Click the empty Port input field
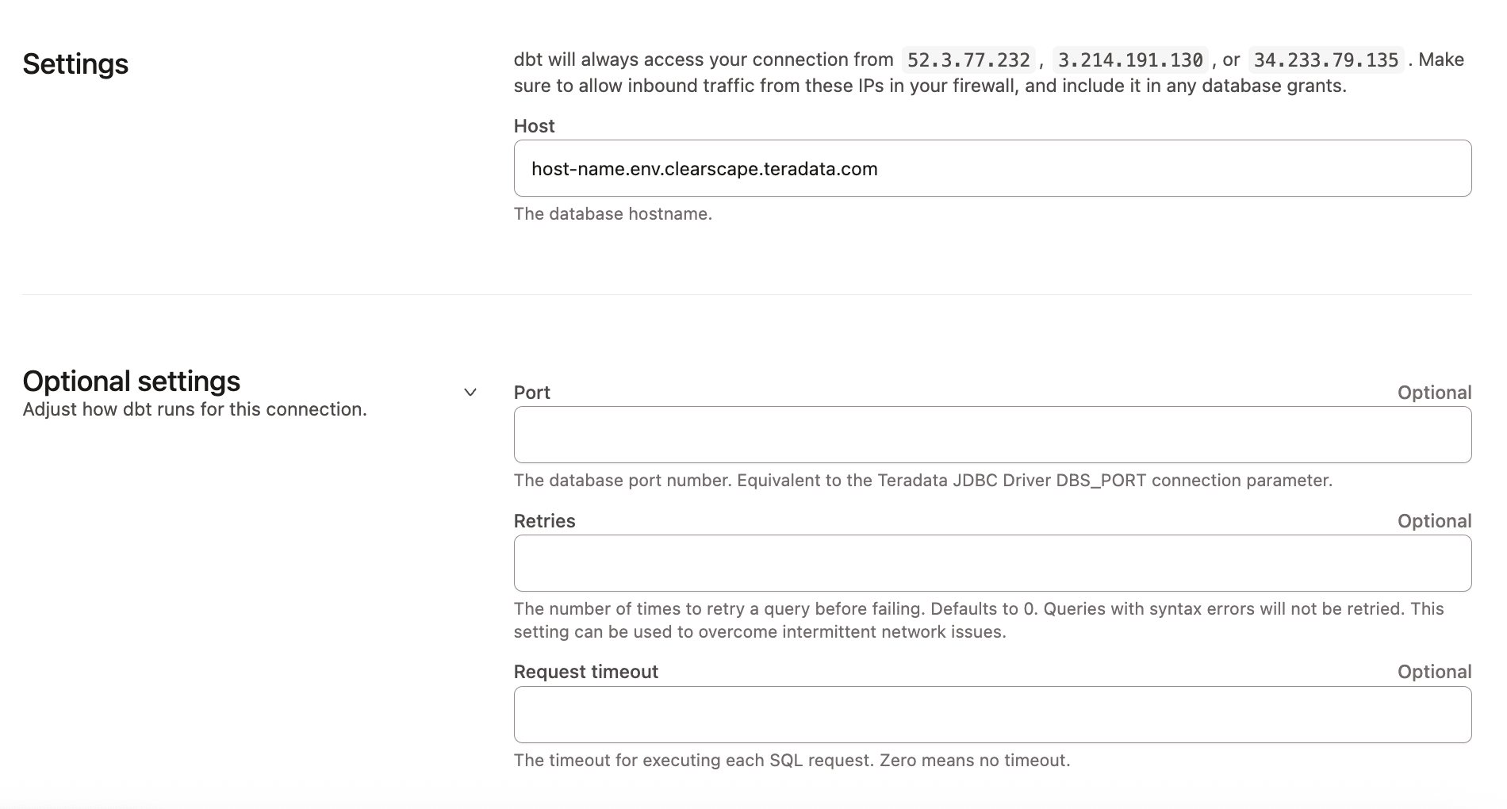Image resolution: width=1507 pixels, height=809 pixels. tap(991, 435)
